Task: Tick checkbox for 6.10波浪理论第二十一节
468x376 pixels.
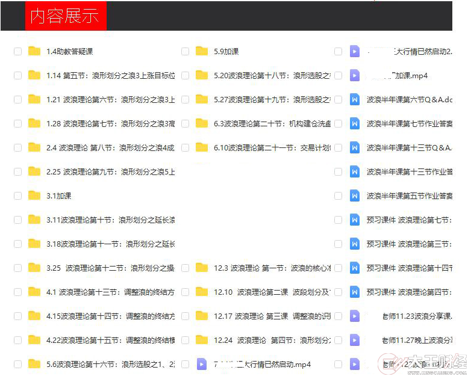Action: pyautogui.click(x=185, y=147)
